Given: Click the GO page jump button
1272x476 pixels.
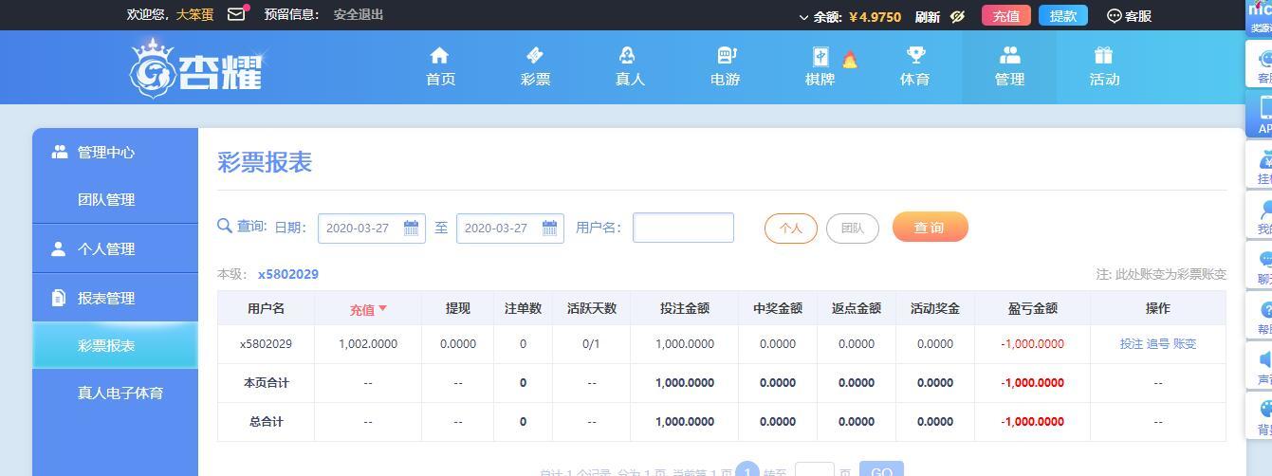Looking at the screenshot, I should [881, 470].
